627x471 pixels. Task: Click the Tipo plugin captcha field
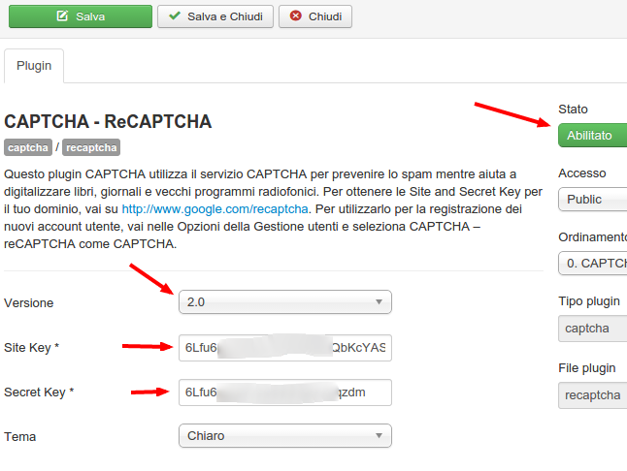click(593, 329)
